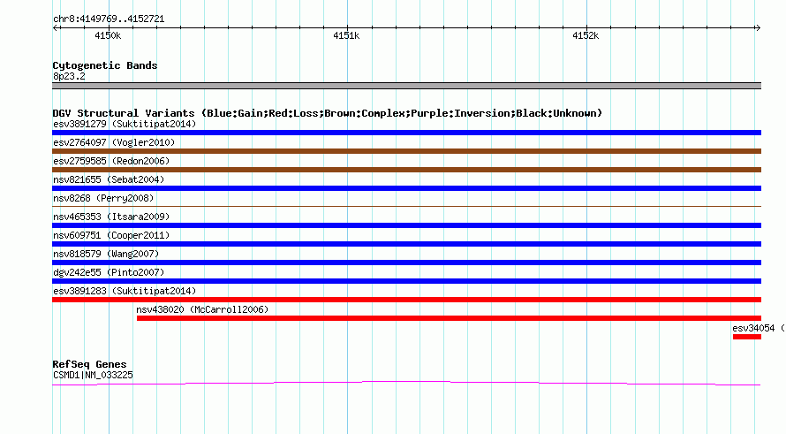Click the 8p23.2 cytogenetic band bar

pyautogui.click(x=406, y=86)
